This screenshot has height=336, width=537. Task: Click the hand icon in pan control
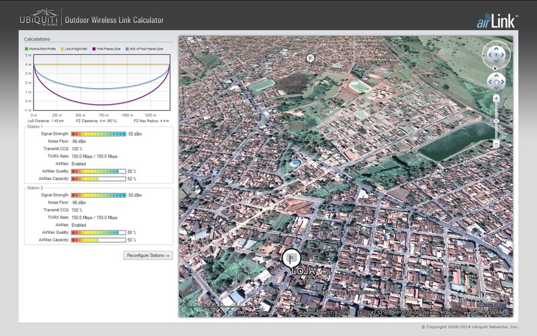496,82
